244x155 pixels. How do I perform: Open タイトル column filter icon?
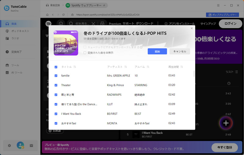[74, 67]
